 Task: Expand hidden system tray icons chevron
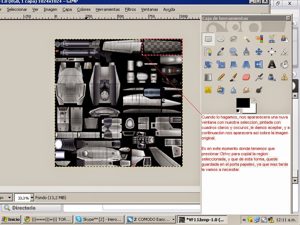pos(244,220)
